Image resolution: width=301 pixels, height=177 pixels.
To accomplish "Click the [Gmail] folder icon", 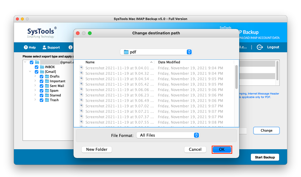I will pyautogui.click(x=42, y=72).
